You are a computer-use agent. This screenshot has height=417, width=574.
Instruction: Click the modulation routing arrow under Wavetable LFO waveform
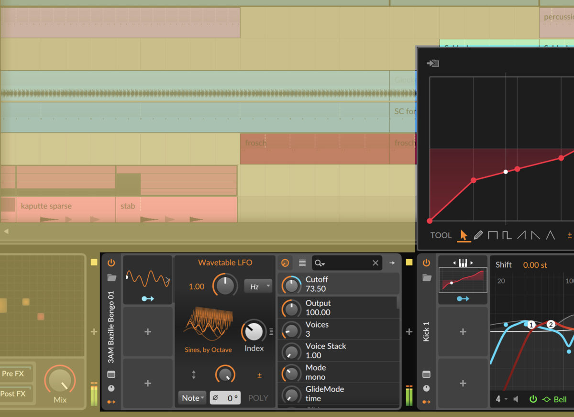(x=148, y=298)
